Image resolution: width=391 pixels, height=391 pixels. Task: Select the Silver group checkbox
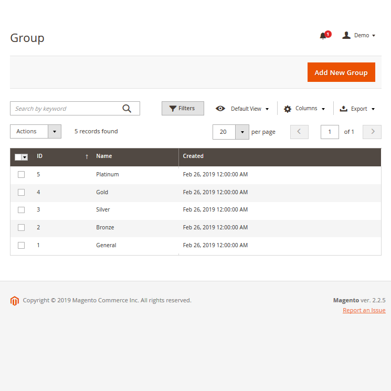tap(21, 210)
